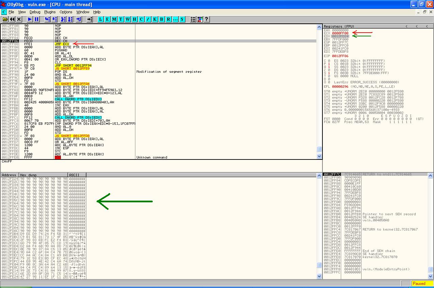Image resolution: width=434 pixels, height=288 pixels.
Task: Restart the program with the rewind icon
Action: pos(12,19)
